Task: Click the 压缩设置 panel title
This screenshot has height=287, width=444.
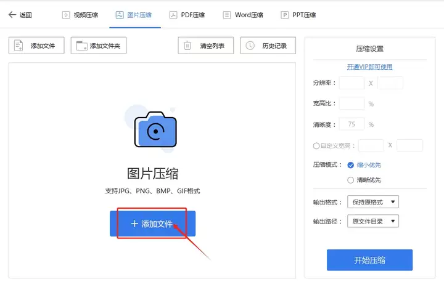Action: (x=369, y=49)
